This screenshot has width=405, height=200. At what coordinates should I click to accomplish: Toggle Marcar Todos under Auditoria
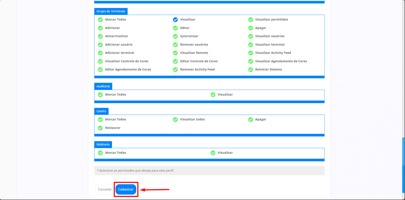click(100, 95)
